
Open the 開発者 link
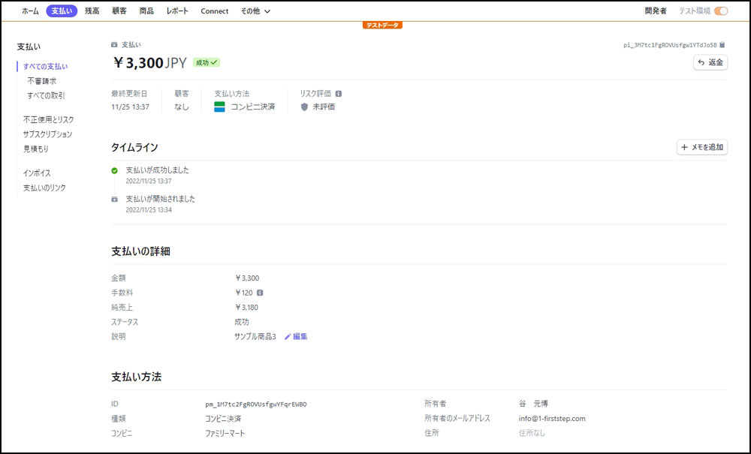click(x=655, y=11)
